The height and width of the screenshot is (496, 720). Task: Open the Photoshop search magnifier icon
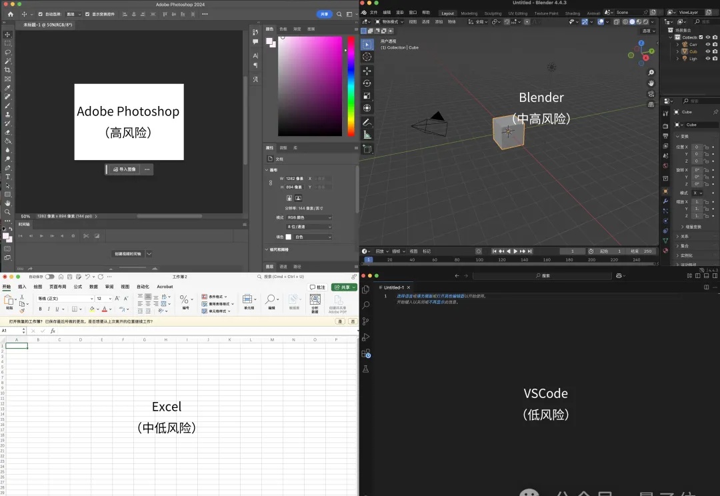pos(339,14)
